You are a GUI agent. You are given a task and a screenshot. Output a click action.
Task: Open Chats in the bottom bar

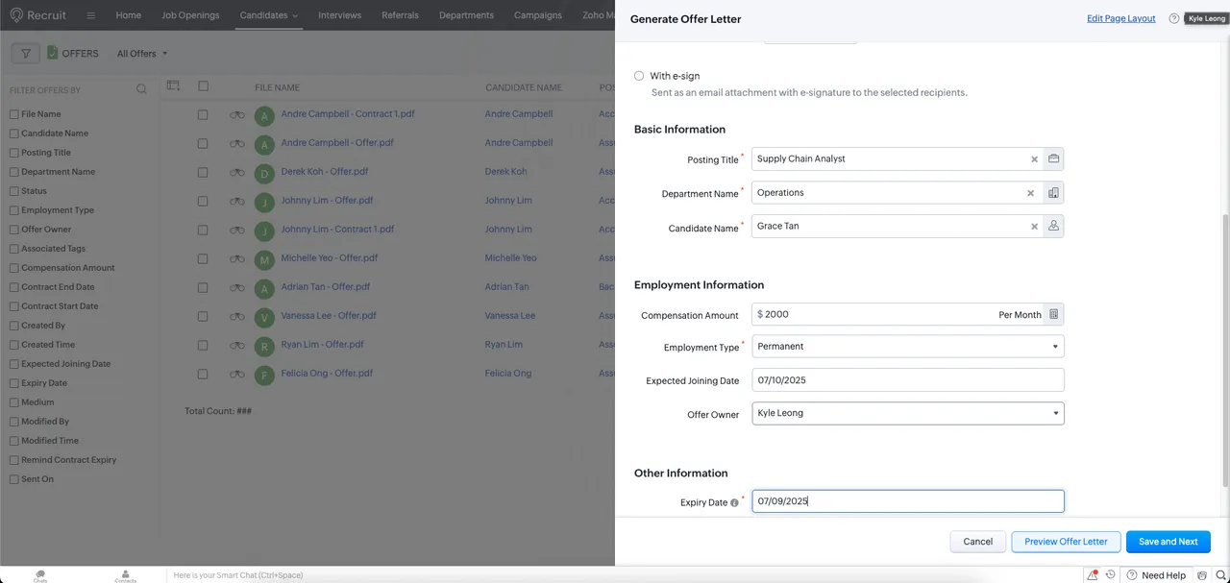point(40,575)
